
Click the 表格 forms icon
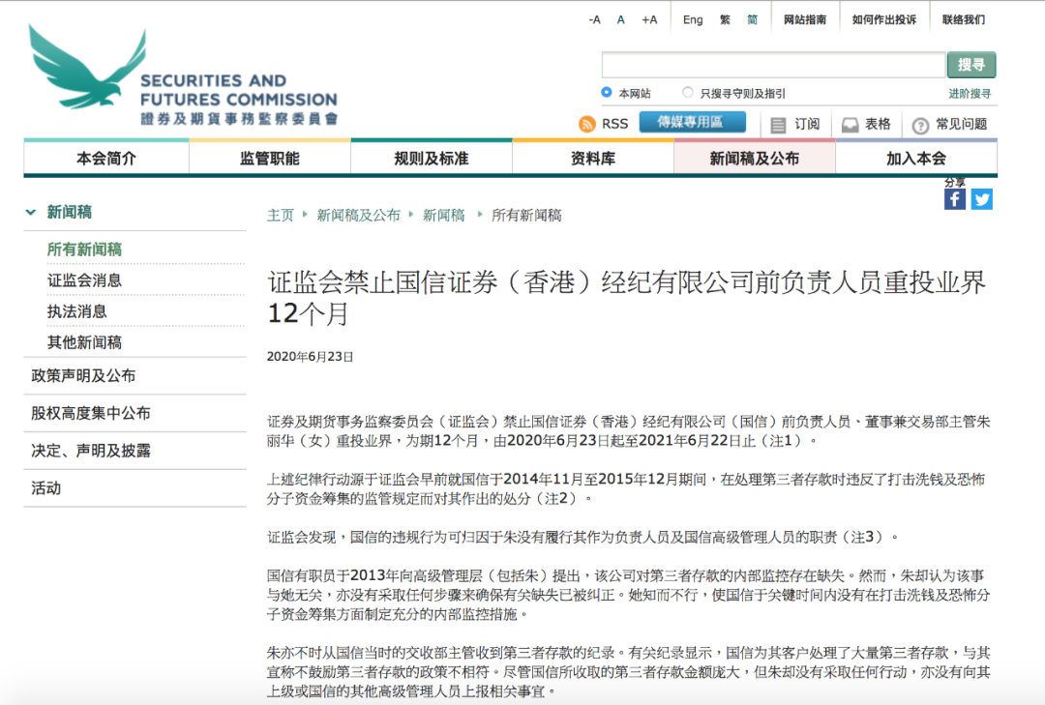click(x=850, y=125)
